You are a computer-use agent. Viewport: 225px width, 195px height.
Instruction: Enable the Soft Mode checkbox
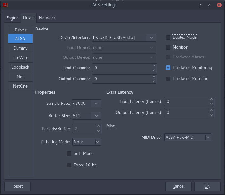point(69,154)
